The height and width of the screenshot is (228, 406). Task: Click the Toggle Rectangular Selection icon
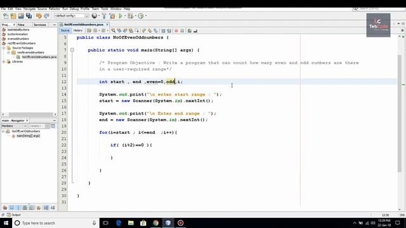point(137,31)
